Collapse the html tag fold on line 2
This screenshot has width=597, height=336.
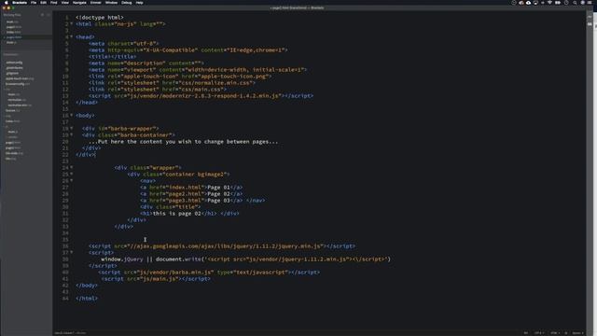(72, 24)
